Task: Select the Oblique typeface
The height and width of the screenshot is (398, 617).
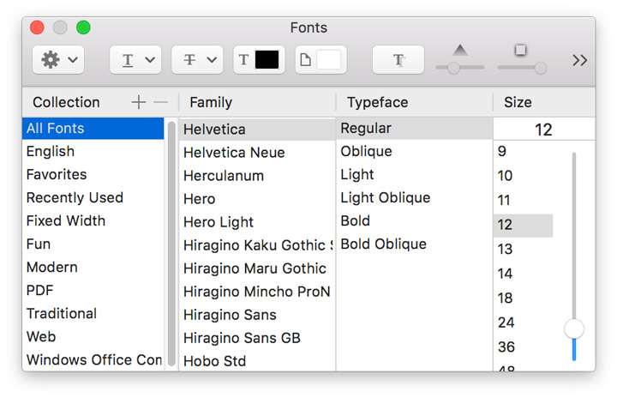Action: click(414, 151)
